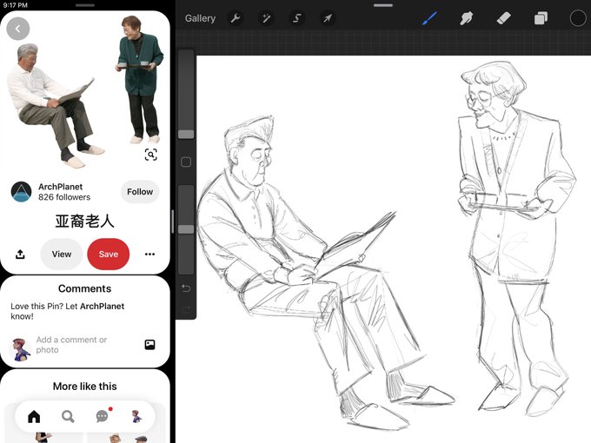The height and width of the screenshot is (443, 591).
Task: Save the pin
Action: [108, 255]
